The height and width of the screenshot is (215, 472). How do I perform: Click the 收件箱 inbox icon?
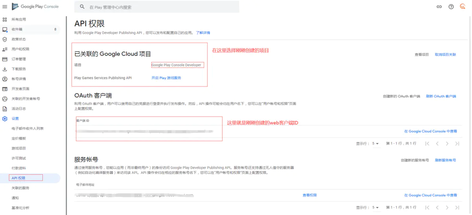pyautogui.click(x=5, y=29)
